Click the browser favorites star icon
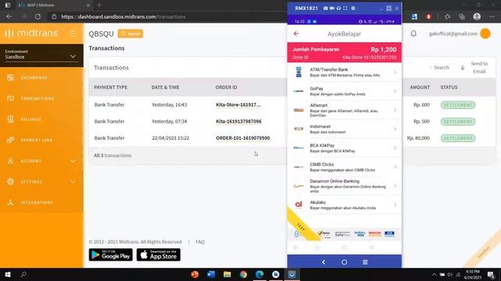This screenshot has width=501, height=281. coord(447,16)
